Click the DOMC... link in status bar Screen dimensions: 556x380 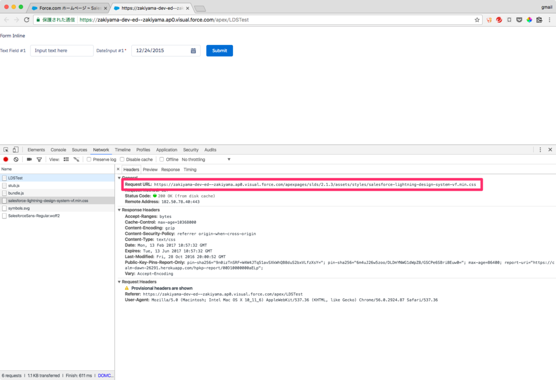(106, 376)
